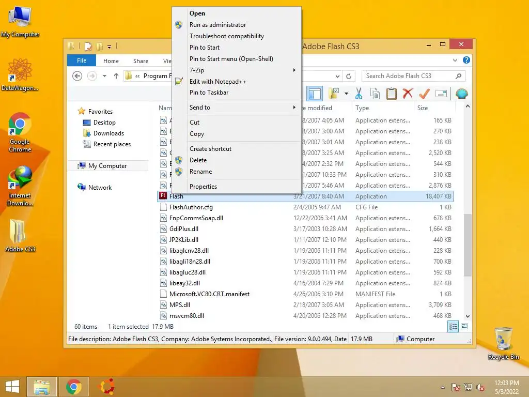Screen dimensions: 529x397
Task: Click the orange checkmark toolbar icon
Action: (424, 94)
